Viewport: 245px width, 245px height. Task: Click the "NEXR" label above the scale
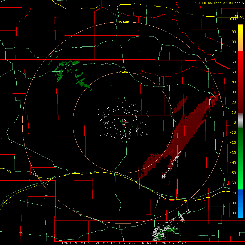(x=239, y=16)
